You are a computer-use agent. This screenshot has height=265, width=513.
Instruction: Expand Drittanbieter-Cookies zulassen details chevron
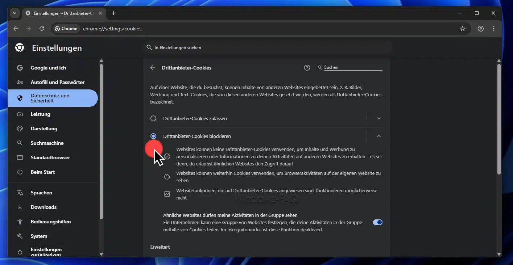[x=379, y=118]
